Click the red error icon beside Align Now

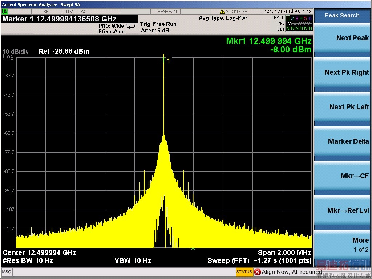258,272
